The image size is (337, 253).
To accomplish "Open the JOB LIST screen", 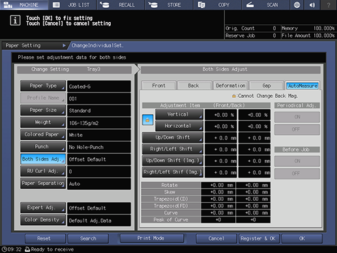I will point(72,5).
